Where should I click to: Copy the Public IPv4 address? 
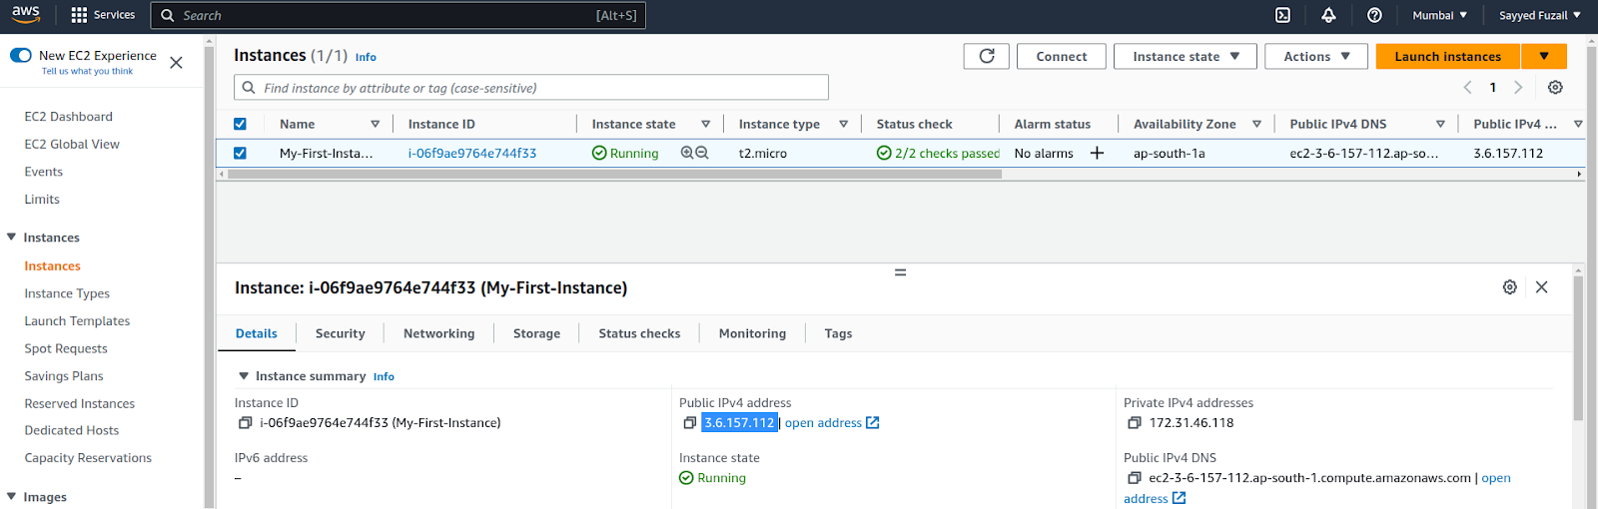[x=689, y=423]
